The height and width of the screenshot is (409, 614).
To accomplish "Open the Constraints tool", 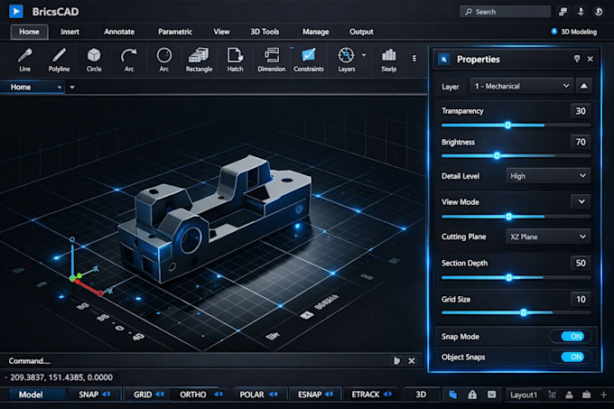I will click(309, 60).
